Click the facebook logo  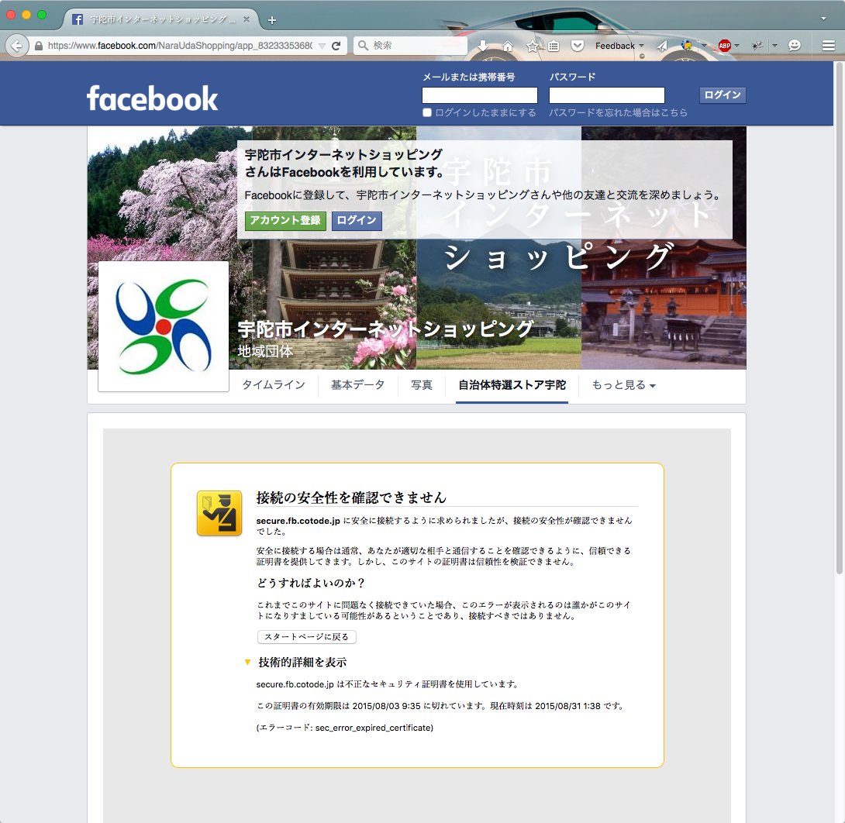click(153, 98)
